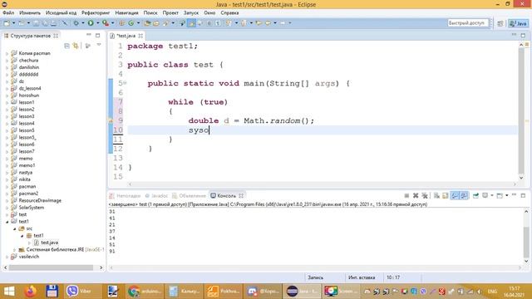Expand the pacman project node

tap(7, 186)
